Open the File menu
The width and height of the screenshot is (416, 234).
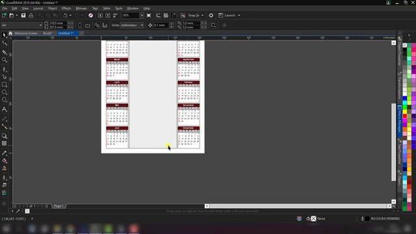click(5, 8)
